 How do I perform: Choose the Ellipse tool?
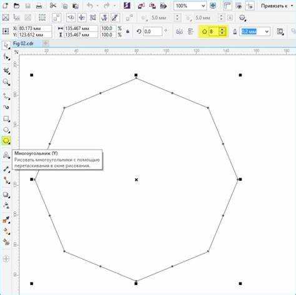pos(6,130)
